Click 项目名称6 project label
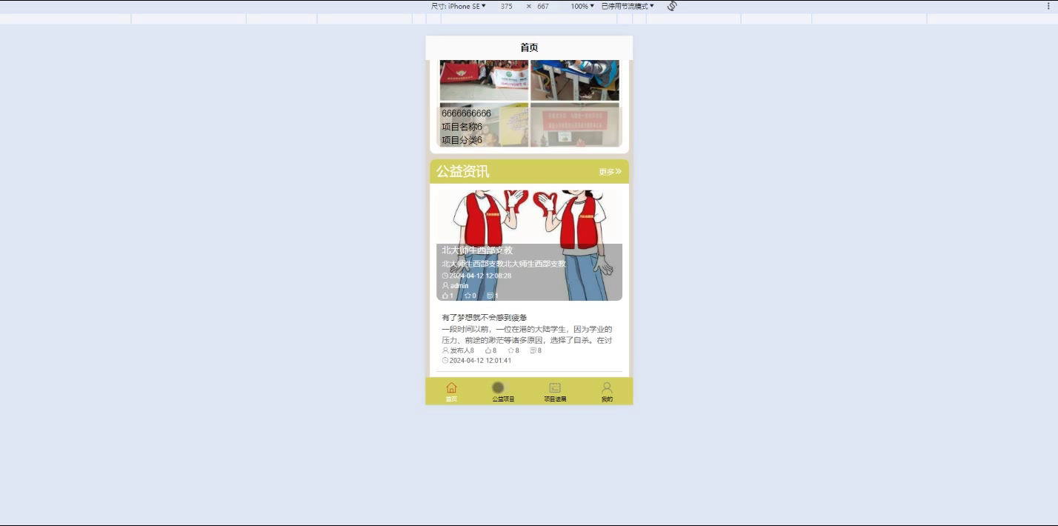Screen dimensions: 1058x526 pos(462,127)
